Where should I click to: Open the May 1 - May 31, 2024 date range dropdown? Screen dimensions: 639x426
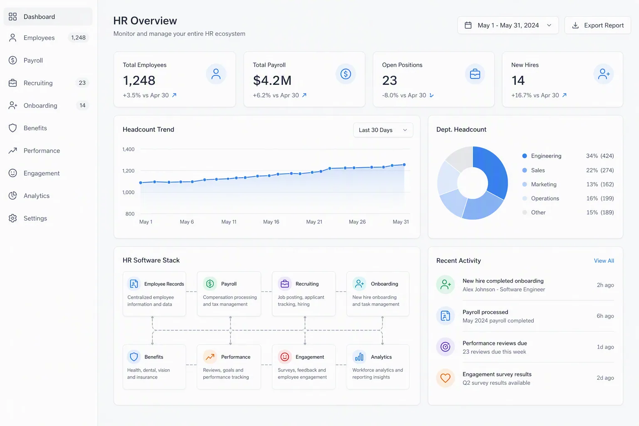(x=508, y=25)
